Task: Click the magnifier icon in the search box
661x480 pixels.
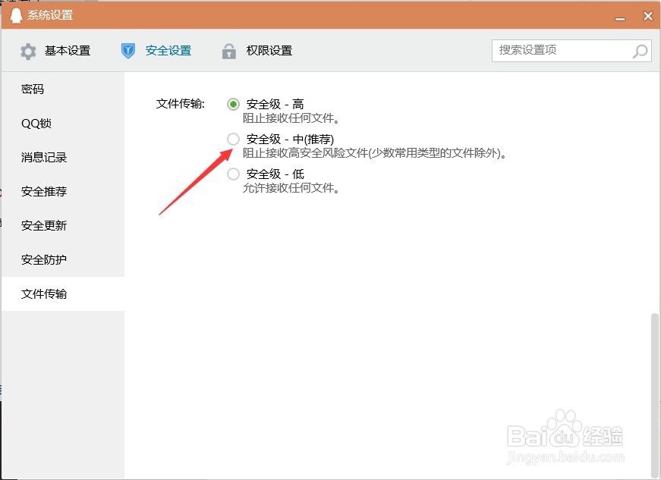Action: [x=640, y=51]
